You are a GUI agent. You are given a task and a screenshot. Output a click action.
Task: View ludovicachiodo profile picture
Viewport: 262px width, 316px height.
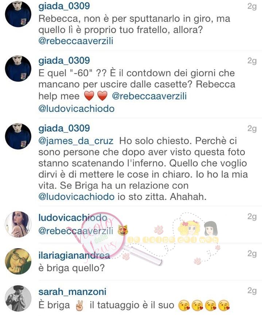point(18,224)
